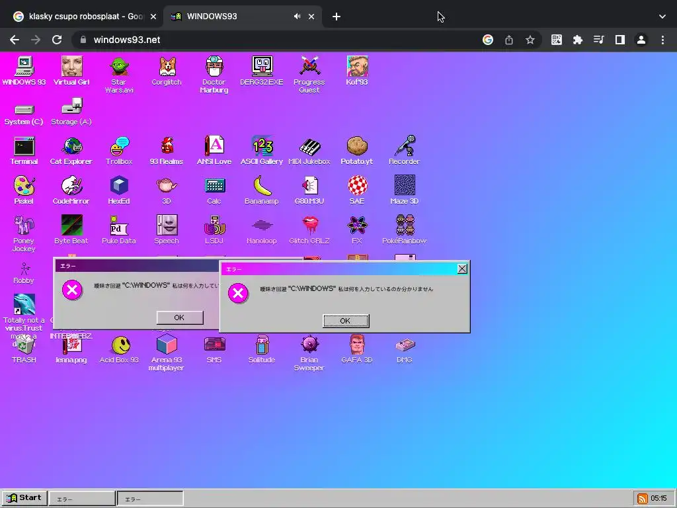
Task: Open Maze 3D
Action: tap(405, 190)
